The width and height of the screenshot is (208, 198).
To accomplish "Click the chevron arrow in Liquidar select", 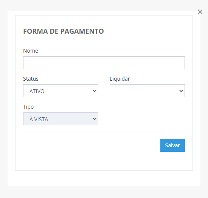I will [181, 91].
